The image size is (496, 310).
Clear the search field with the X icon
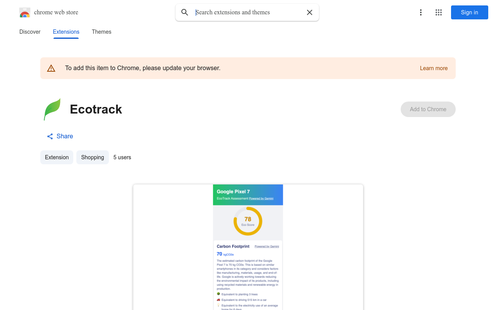(x=309, y=12)
